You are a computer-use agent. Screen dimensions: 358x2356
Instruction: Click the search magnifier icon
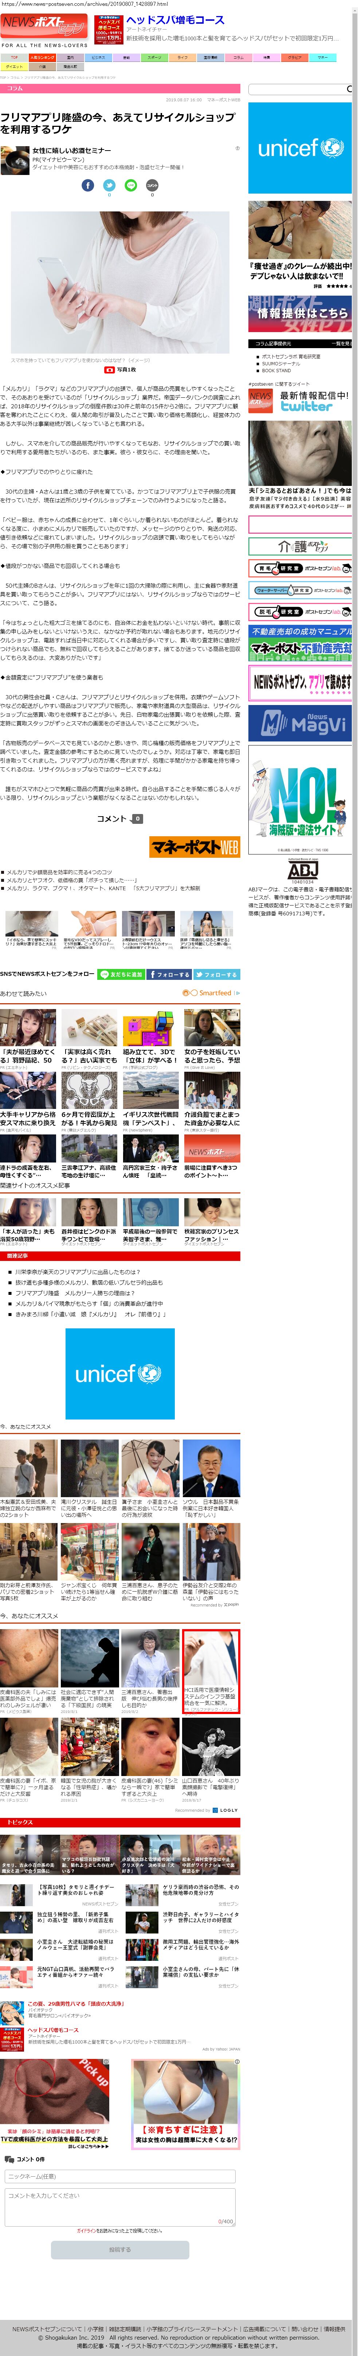[348, 89]
